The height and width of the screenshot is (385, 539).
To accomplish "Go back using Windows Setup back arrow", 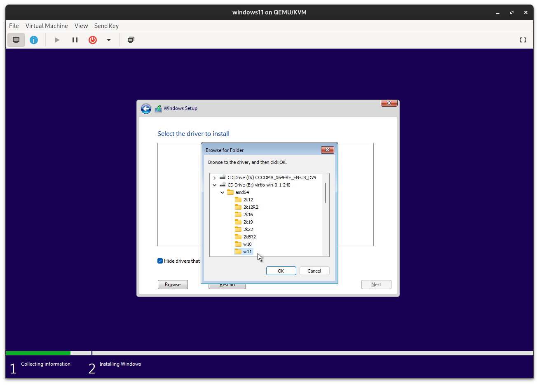I will tap(146, 109).
